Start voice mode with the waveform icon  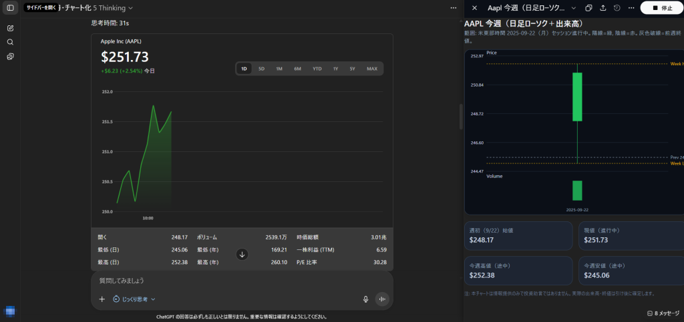pos(382,299)
